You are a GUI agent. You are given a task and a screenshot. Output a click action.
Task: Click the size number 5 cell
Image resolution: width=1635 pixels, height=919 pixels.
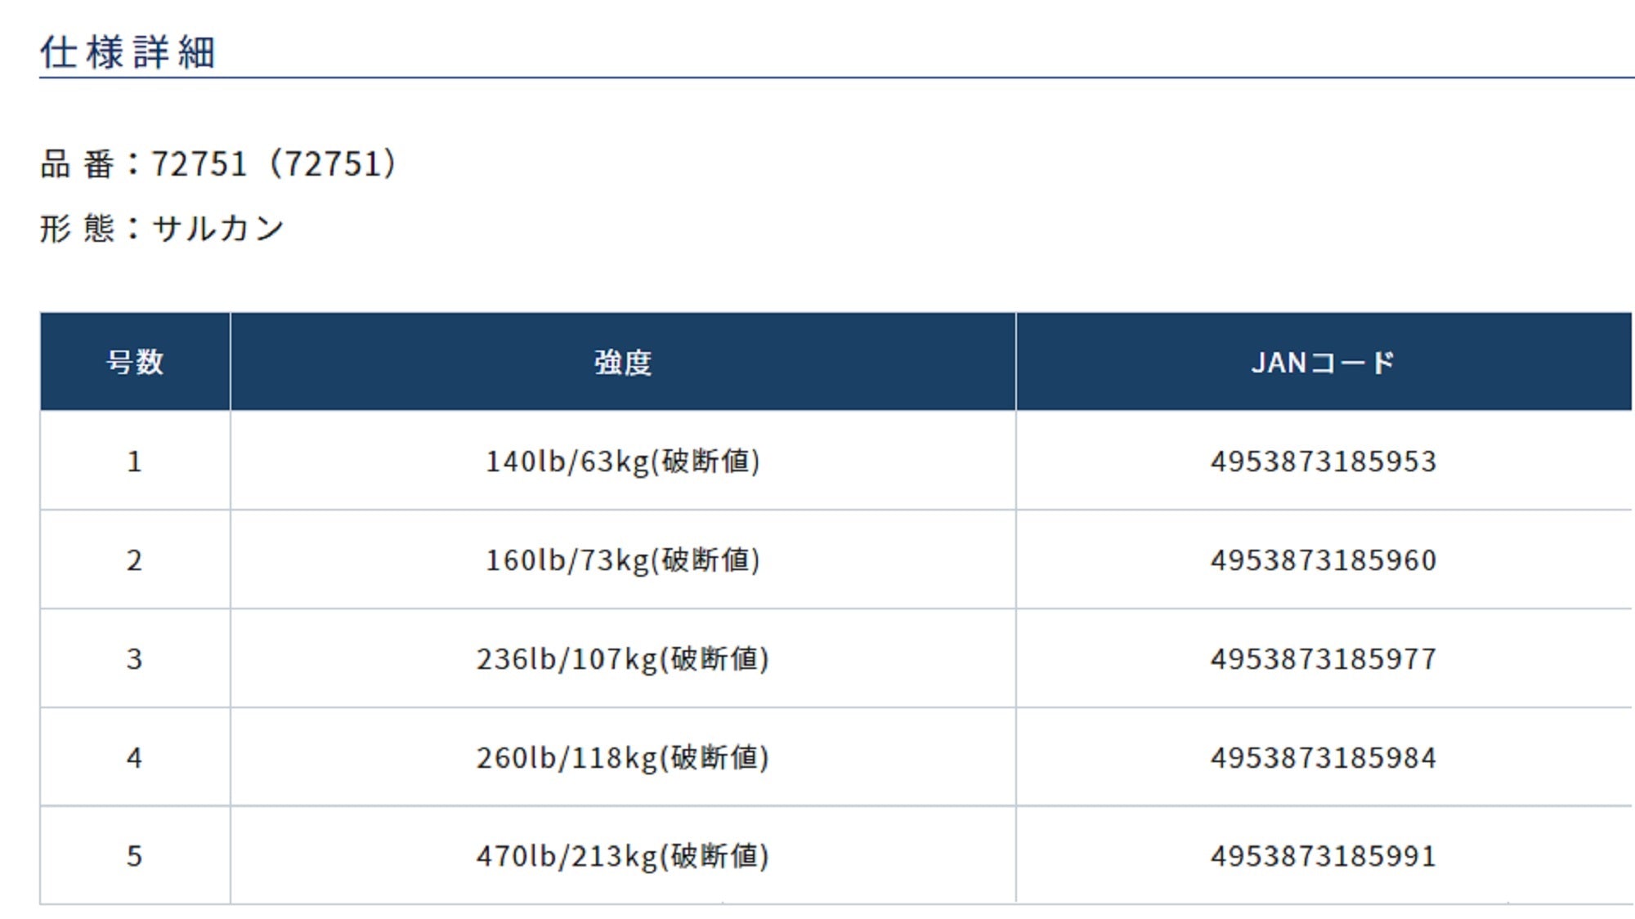tap(135, 856)
